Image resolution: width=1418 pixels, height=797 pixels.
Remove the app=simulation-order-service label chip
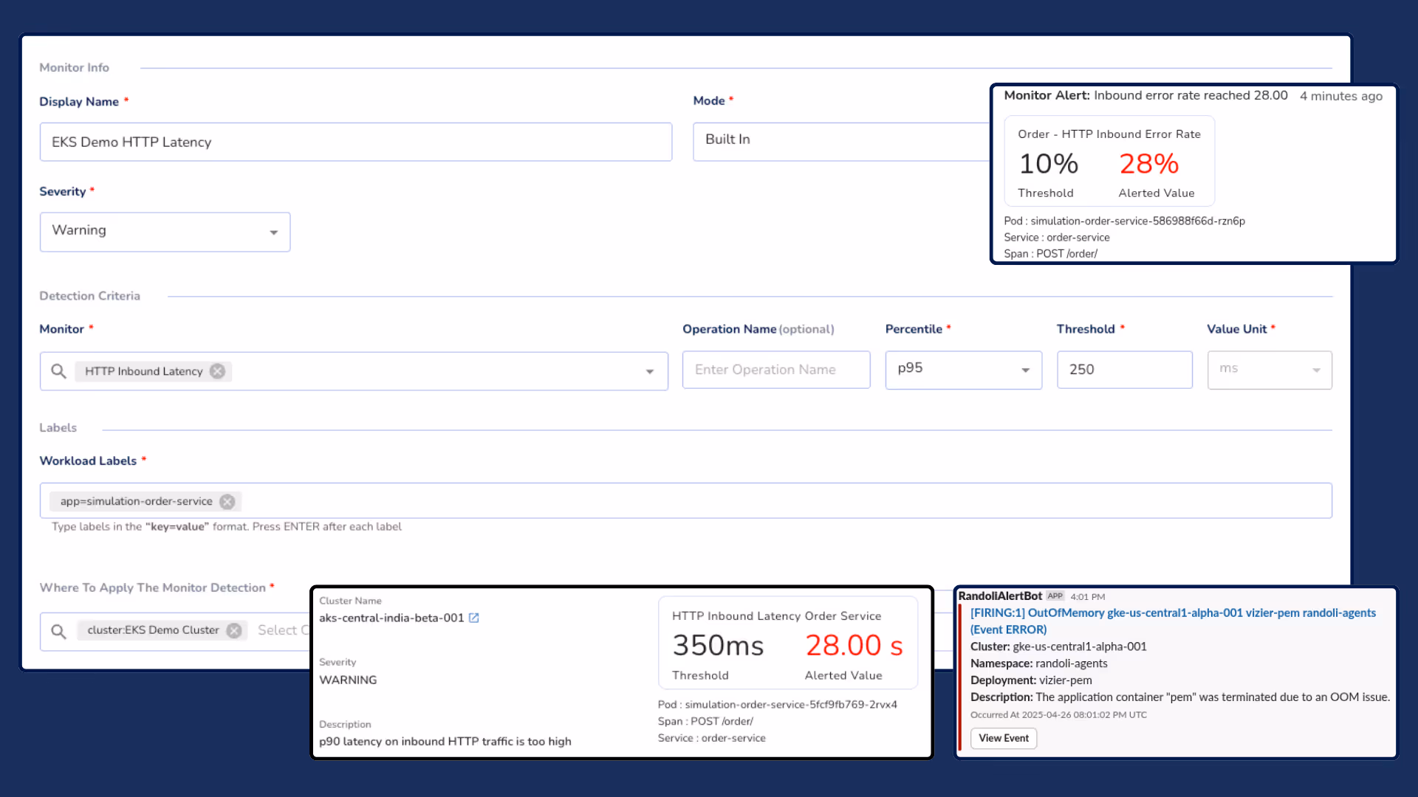pos(227,502)
